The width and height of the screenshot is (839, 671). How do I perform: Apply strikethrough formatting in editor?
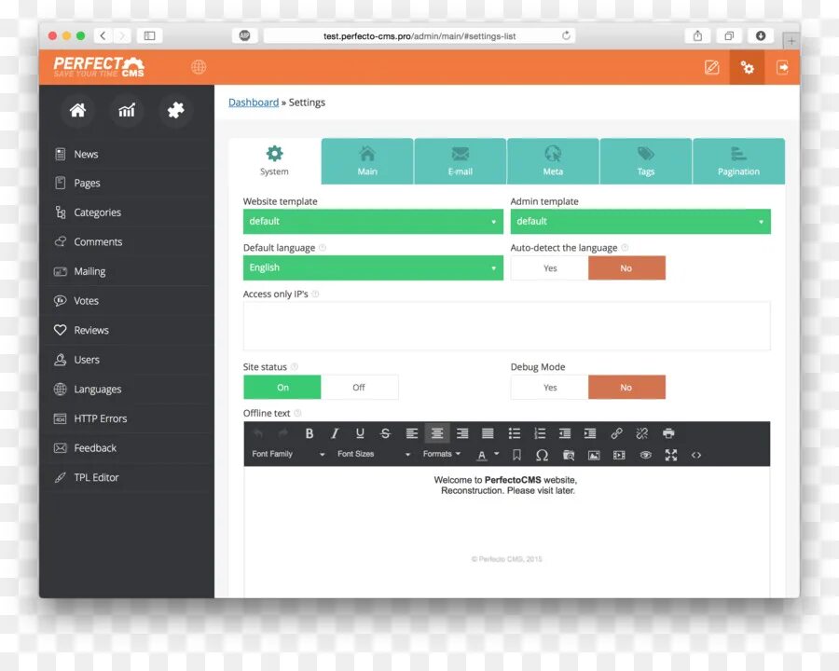(385, 433)
